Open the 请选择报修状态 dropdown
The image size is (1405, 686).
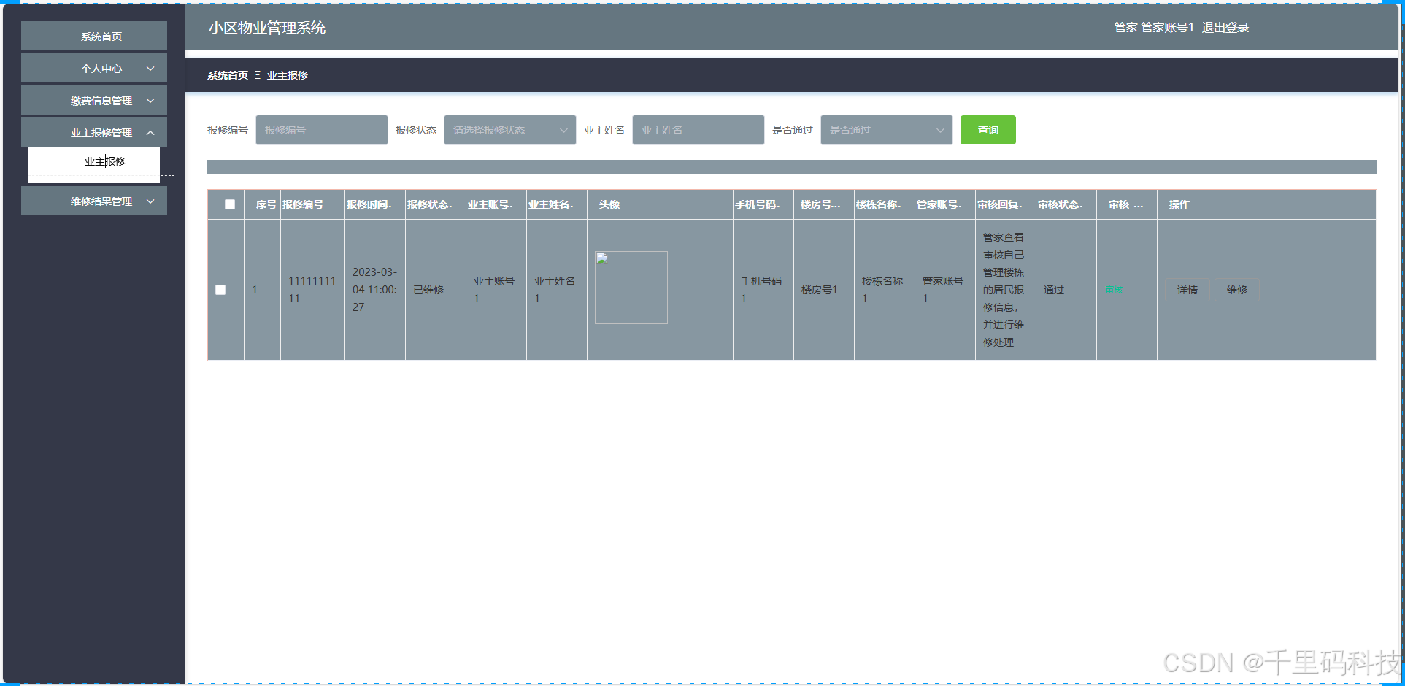pyautogui.click(x=510, y=130)
